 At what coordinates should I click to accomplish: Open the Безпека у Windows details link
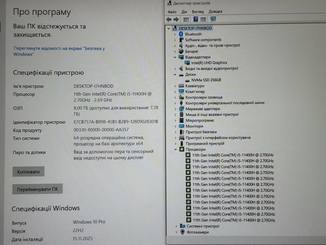click(59, 51)
